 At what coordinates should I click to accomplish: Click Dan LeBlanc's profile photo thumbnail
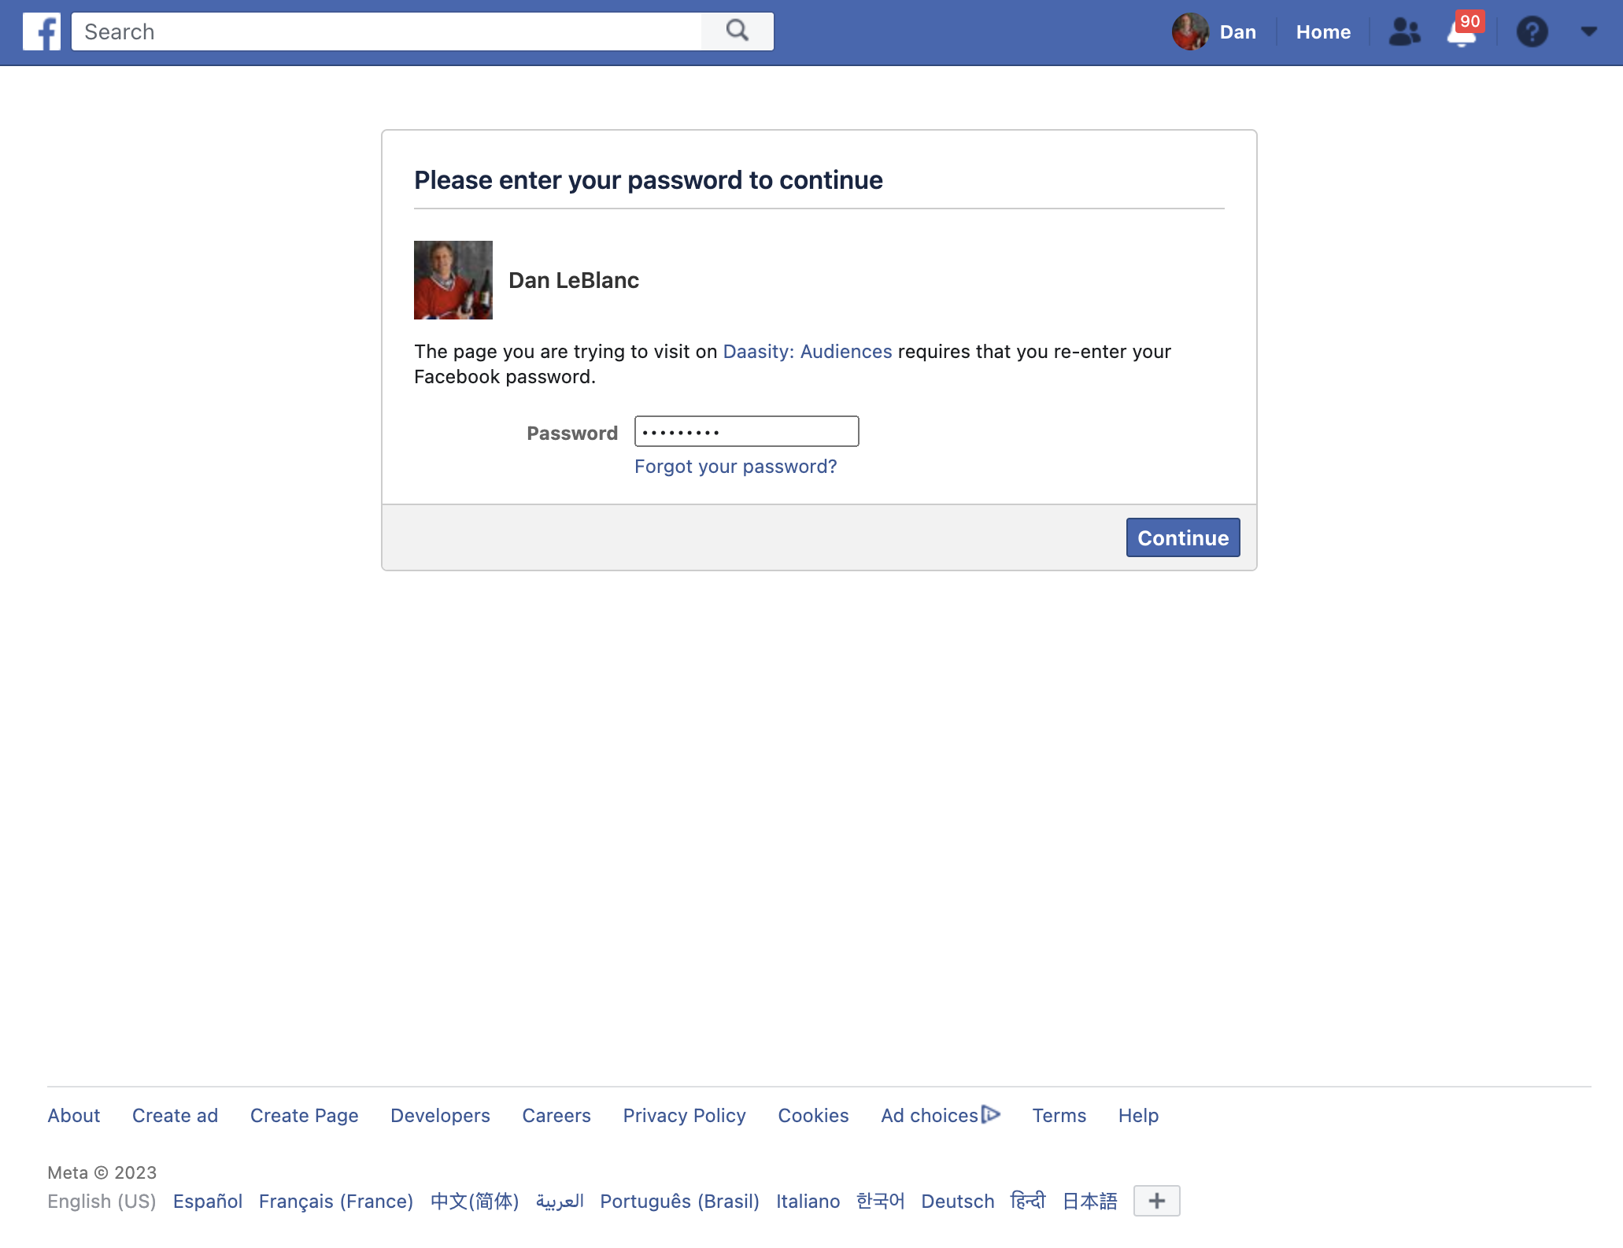453,280
